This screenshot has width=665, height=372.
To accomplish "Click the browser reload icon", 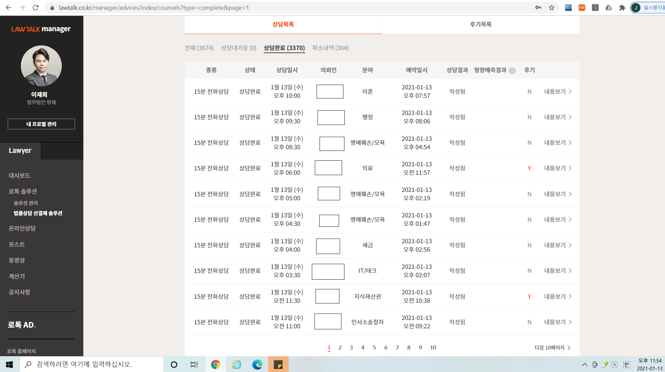I will point(35,8).
